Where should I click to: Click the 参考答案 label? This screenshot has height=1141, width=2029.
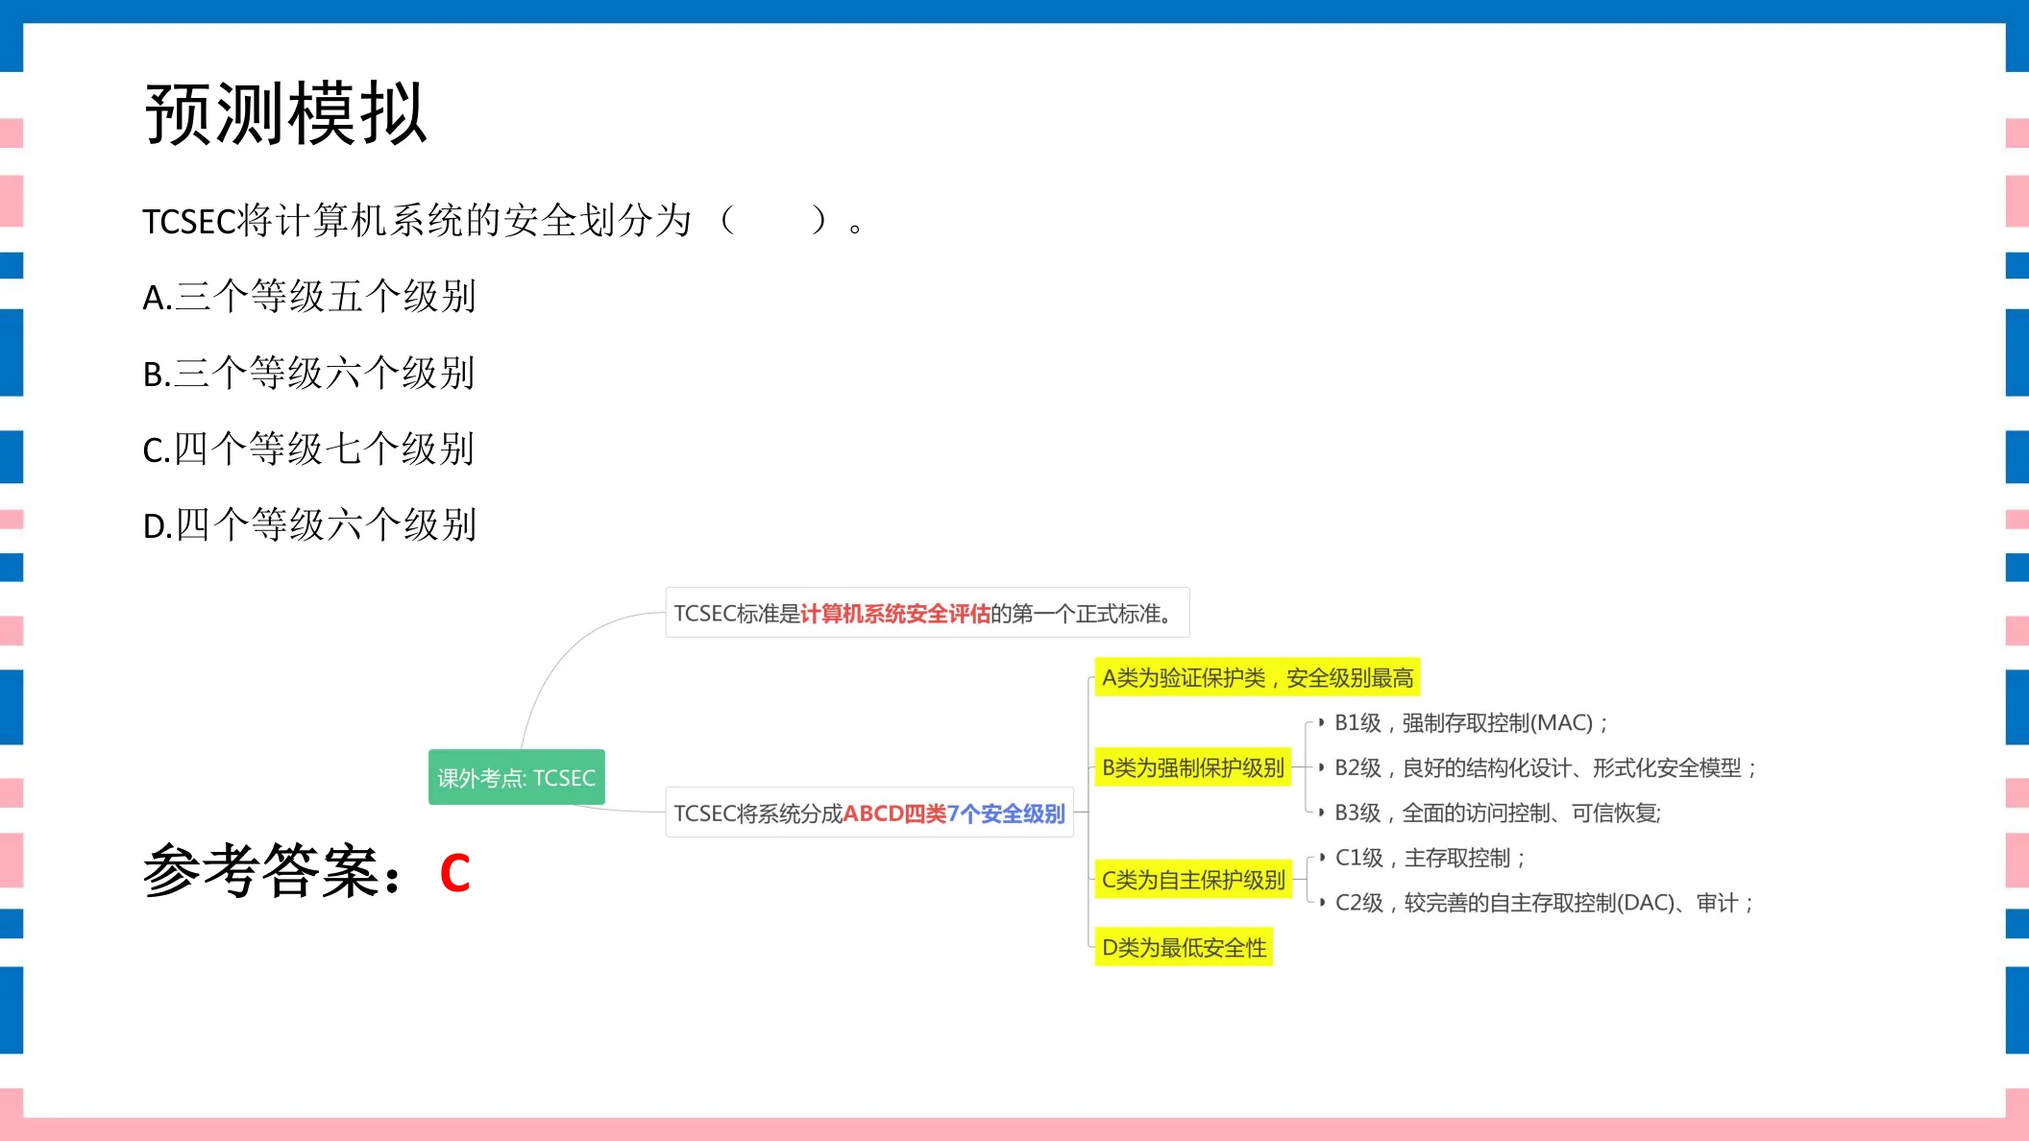coord(273,871)
